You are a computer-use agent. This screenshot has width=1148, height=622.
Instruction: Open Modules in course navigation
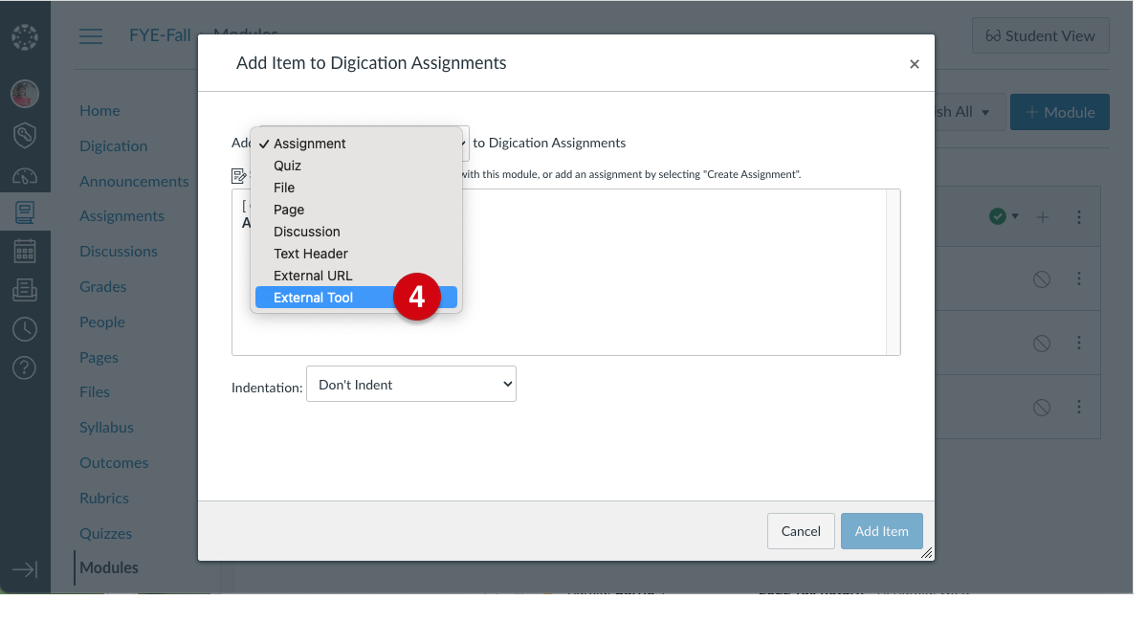pyautogui.click(x=109, y=567)
